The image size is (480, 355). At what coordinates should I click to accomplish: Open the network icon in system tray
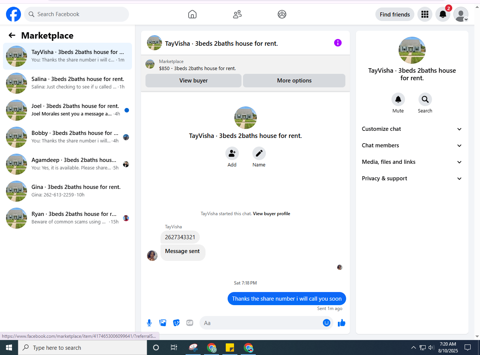[423, 348]
